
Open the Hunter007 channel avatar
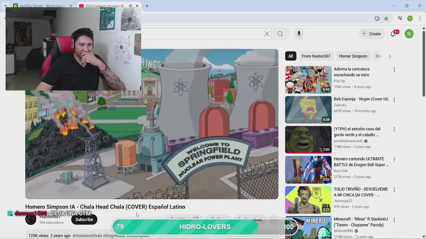click(31, 219)
